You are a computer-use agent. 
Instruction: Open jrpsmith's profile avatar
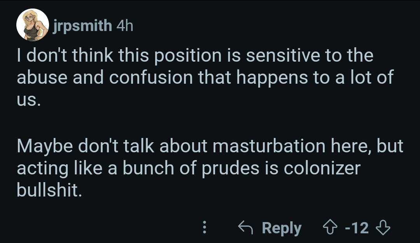click(33, 25)
